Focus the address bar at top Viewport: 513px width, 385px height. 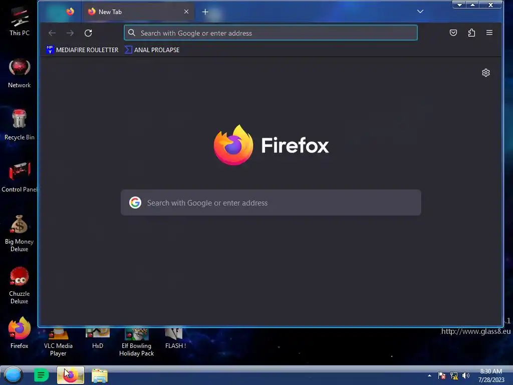click(271, 33)
